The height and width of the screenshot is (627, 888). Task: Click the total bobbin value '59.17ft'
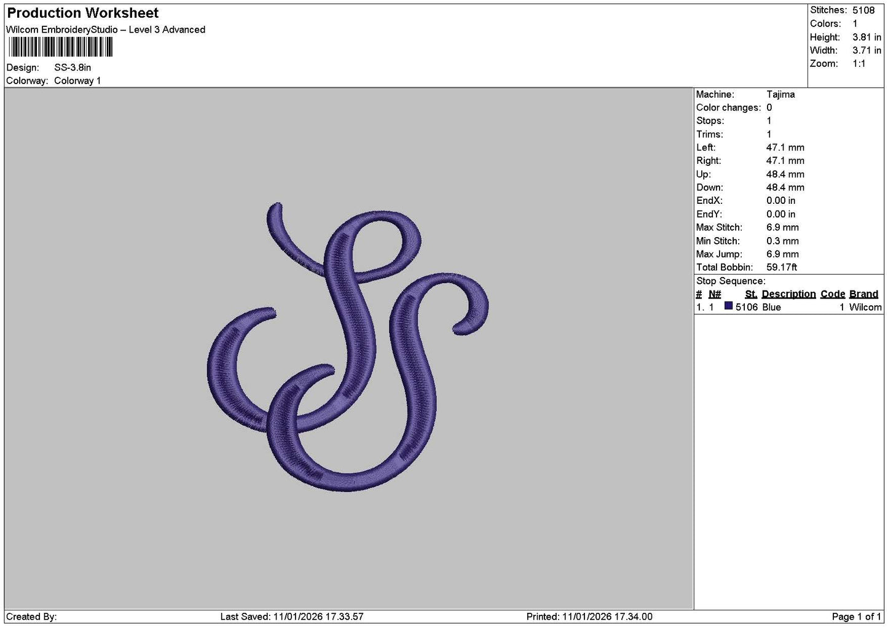point(782,267)
